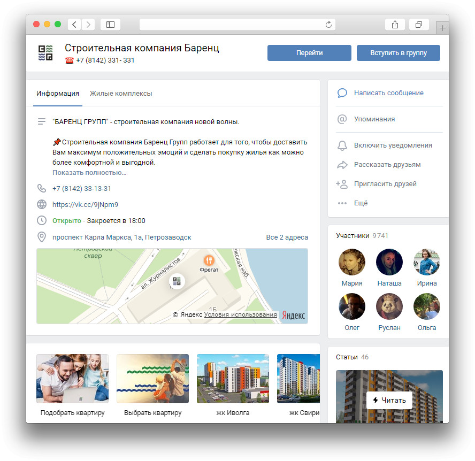The width and height of the screenshot is (475, 461).
Task: Click the @ mentions icon
Action: coord(342,119)
